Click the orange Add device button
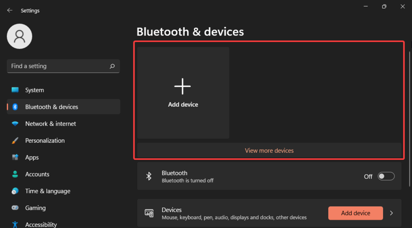 click(356, 213)
